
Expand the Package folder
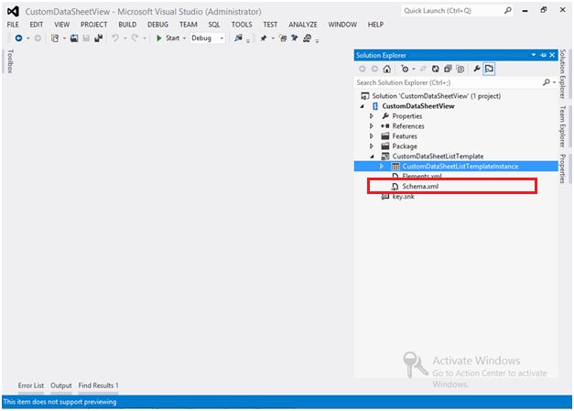(x=372, y=146)
